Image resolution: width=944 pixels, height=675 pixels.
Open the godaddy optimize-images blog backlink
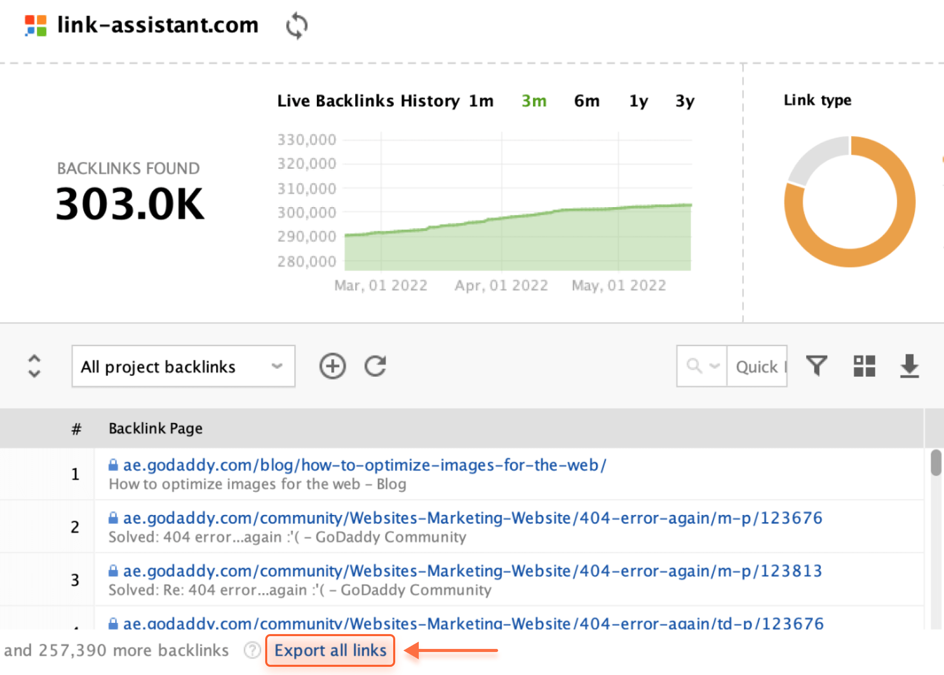(364, 465)
